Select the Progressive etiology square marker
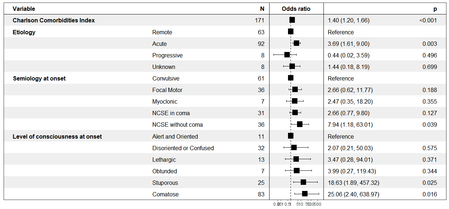 pyautogui.click(x=287, y=55)
